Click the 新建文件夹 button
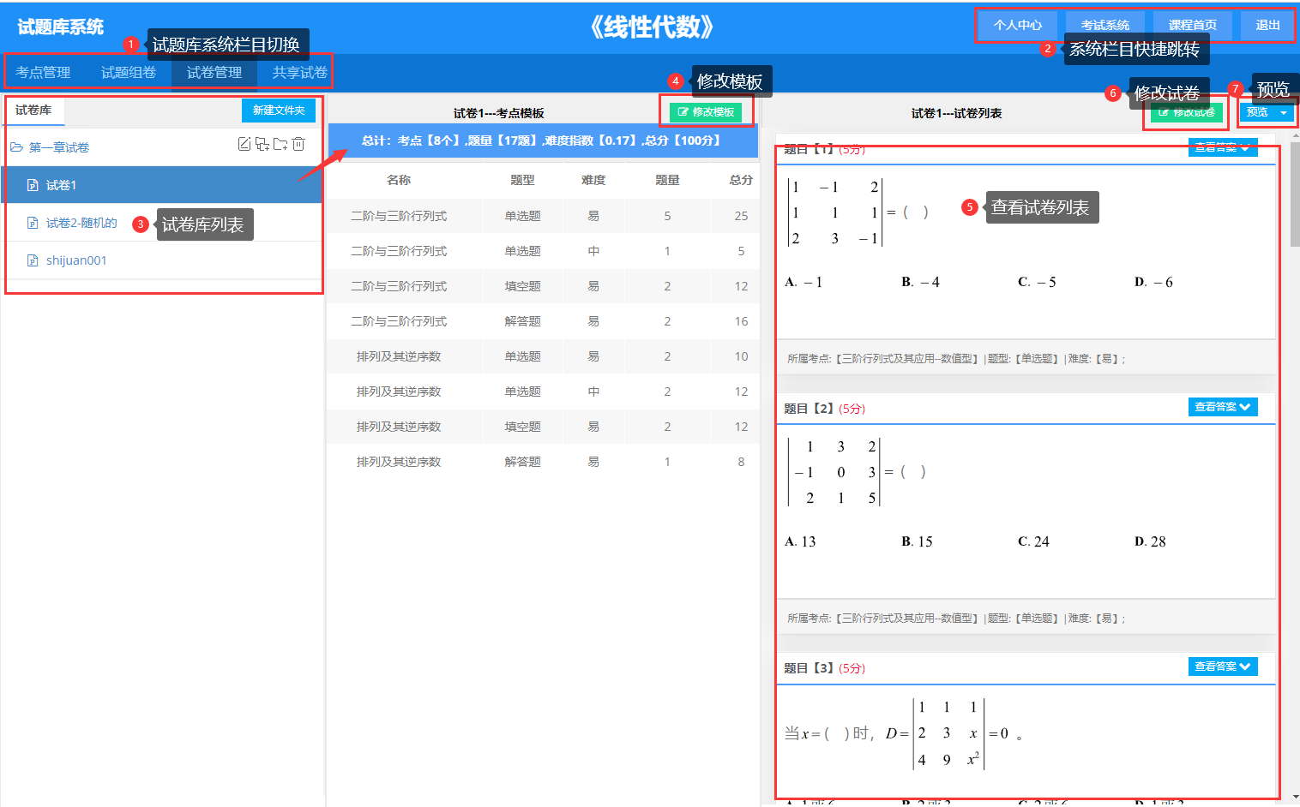This screenshot has height=807, width=1300. pyautogui.click(x=279, y=111)
